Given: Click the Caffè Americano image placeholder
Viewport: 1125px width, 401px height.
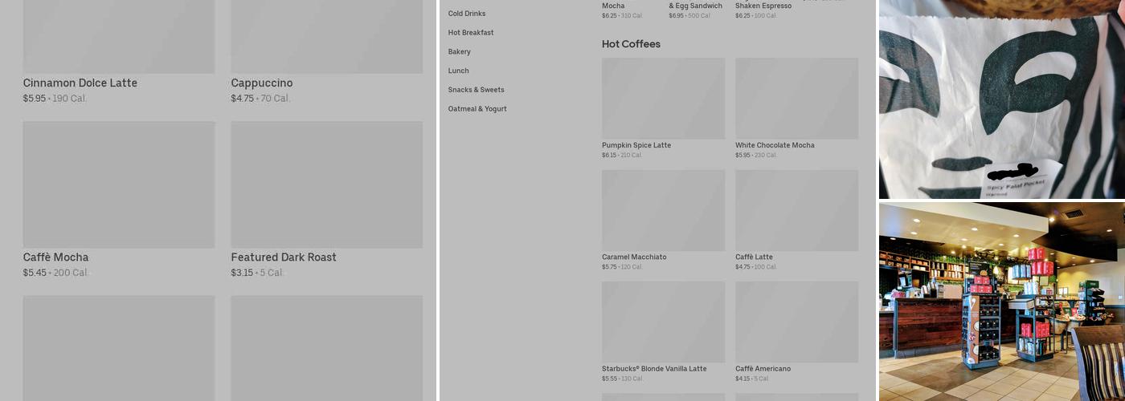Looking at the screenshot, I should click(796, 322).
